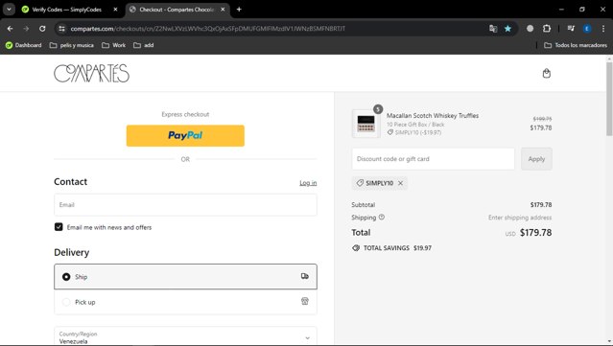Click the Enter shipping address text
Viewport: 613px width, 346px height.
click(x=520, y=218)
